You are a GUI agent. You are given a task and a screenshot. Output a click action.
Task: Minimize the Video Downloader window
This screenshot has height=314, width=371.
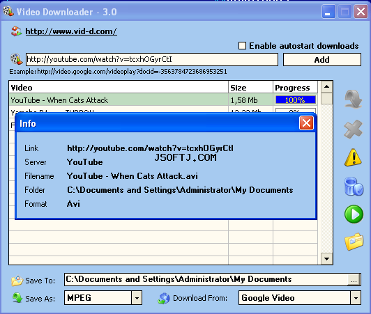click(x=328, y=11)
